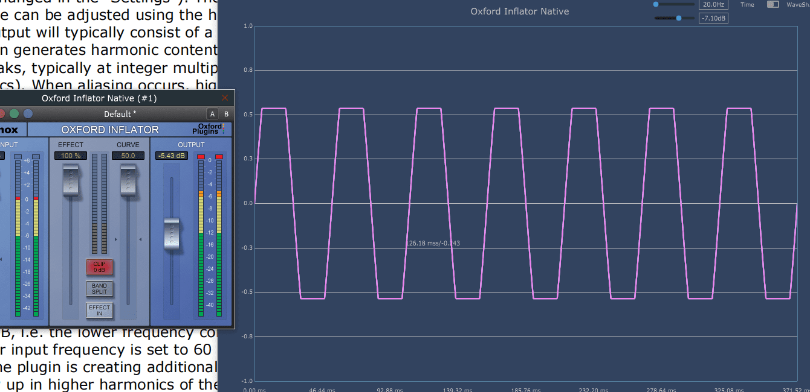Click the Oxford Plugins logo

click(x=210, y=129)
